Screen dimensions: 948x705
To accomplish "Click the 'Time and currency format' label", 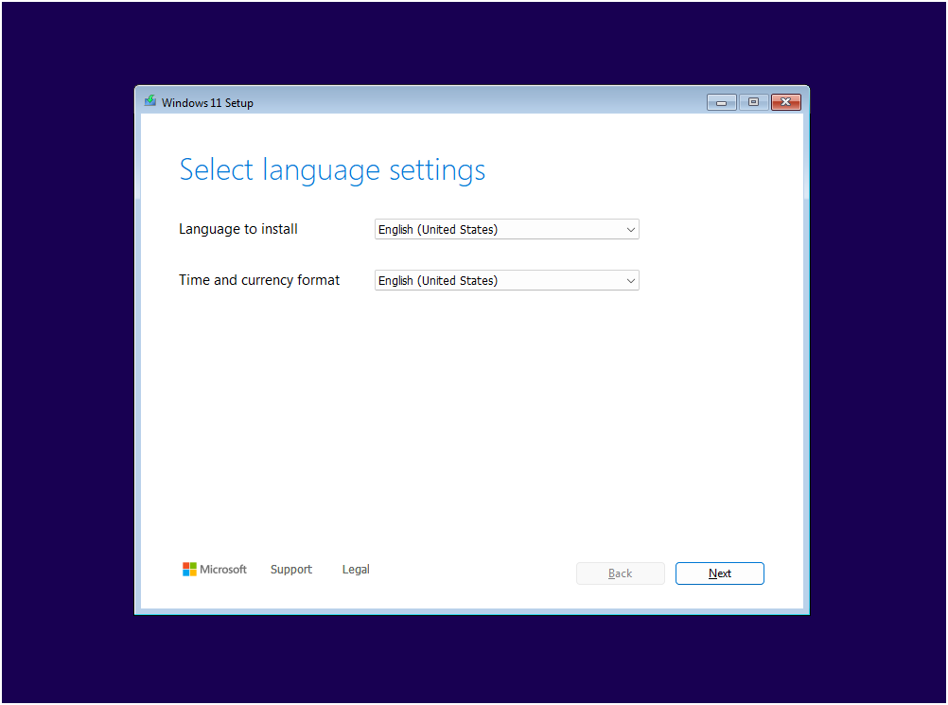I will click(x=259, y=280).
